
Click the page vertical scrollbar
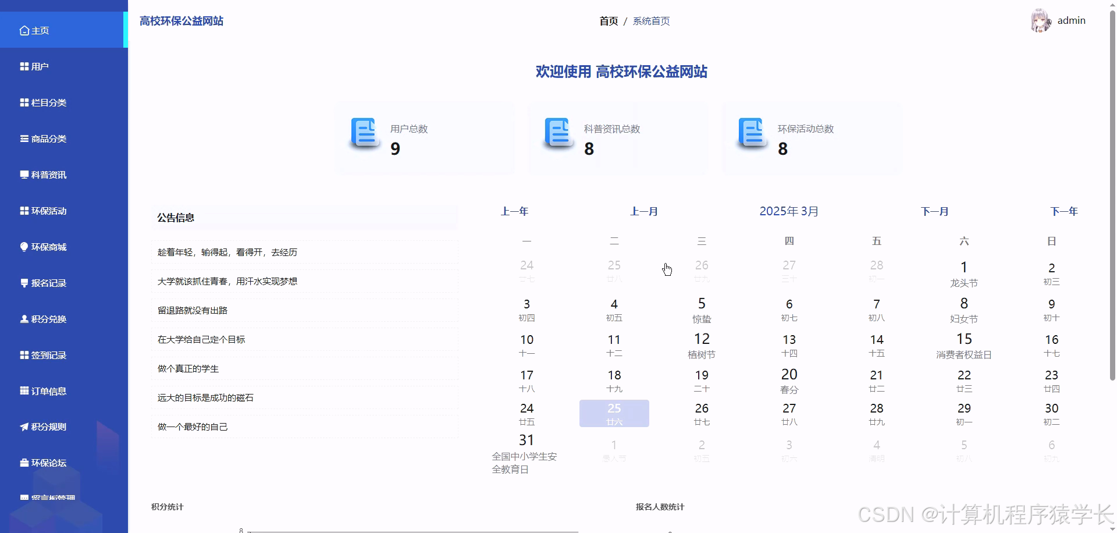[x=1112, y=195]
